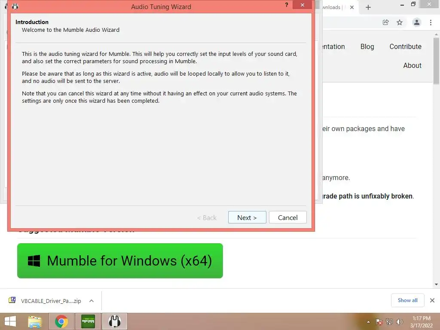Open File Explorer from the taskbar

[35, 321]
